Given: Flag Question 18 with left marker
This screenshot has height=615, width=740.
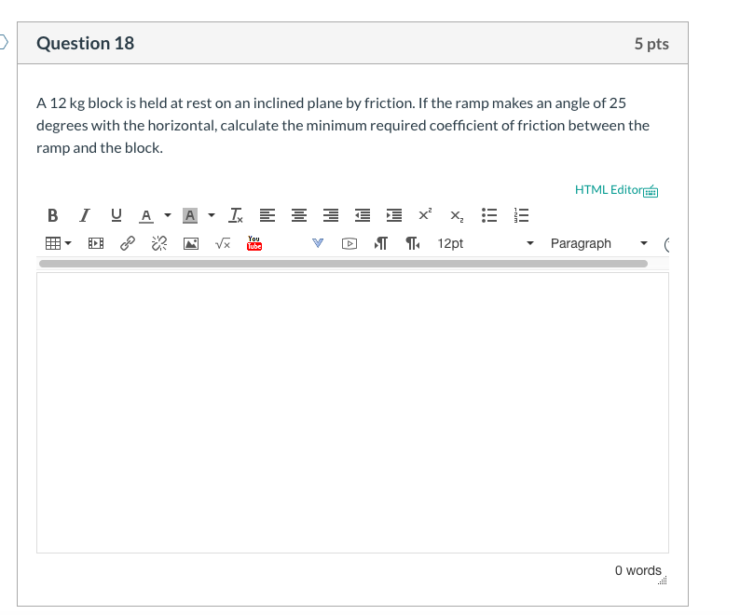Looking at the screenshot, I should [4, 42].
